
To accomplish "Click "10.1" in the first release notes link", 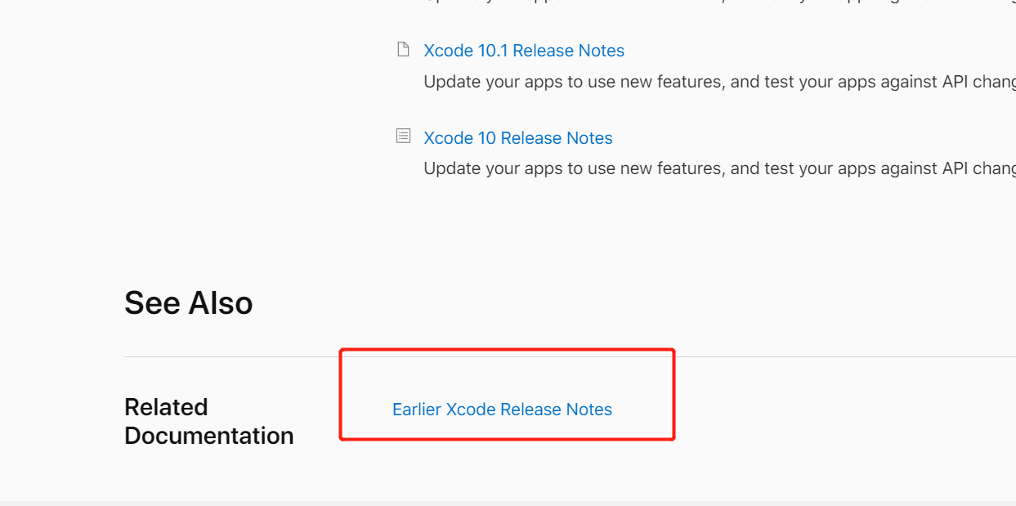I will point(493,51).
